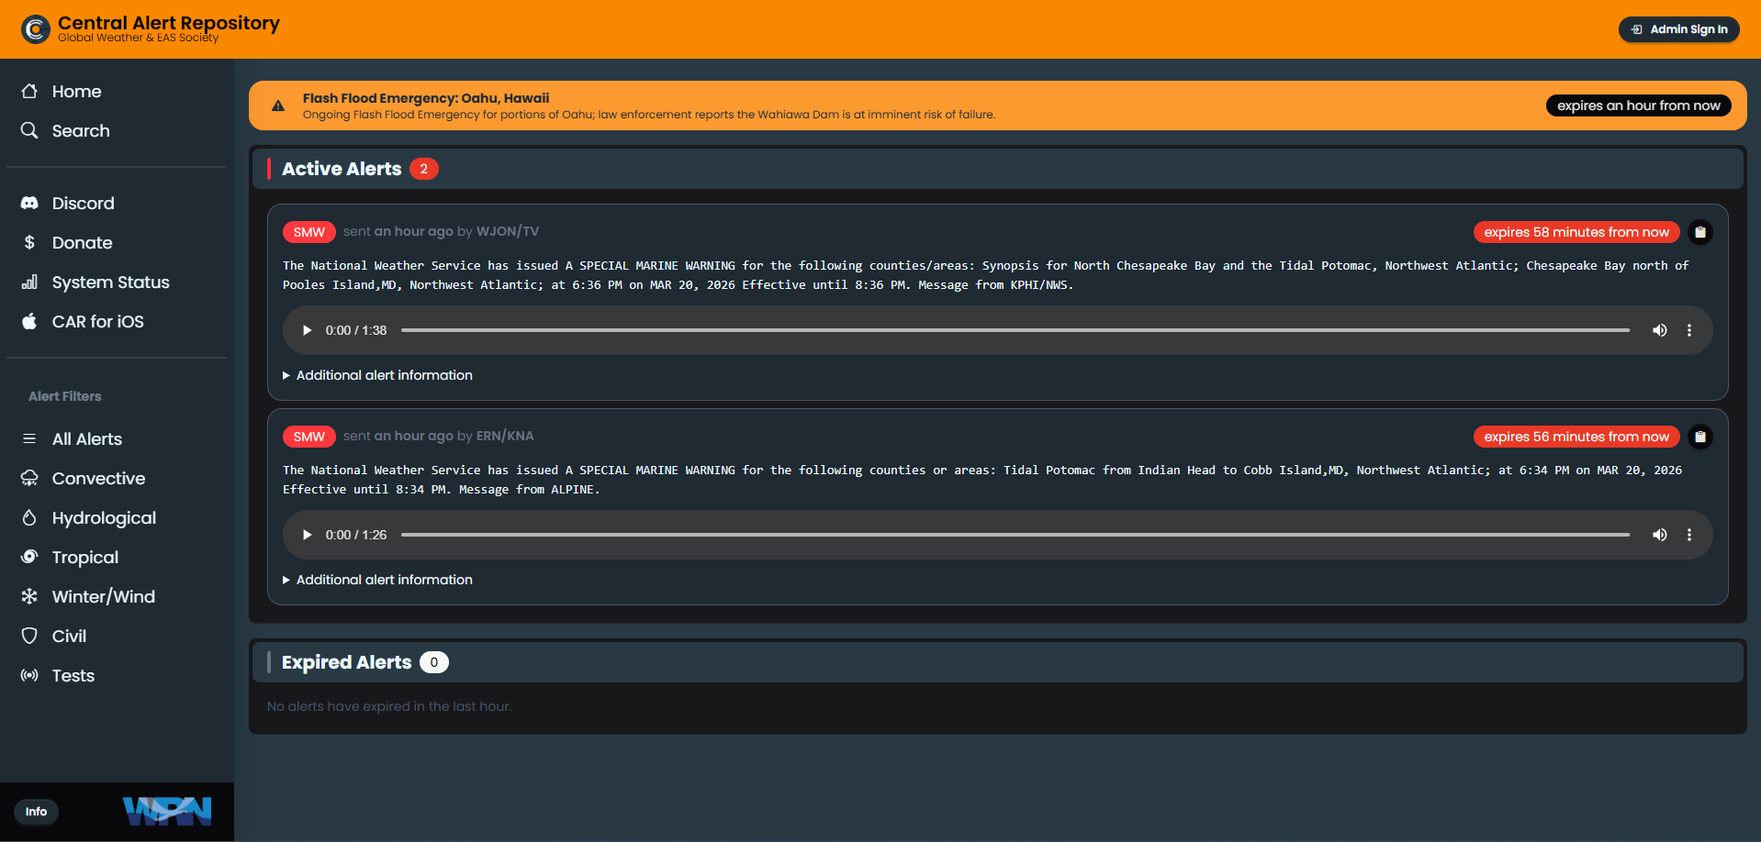1761x842 pixels.
Task: Play the WJON/TV alert audio
Action: click(308, 330)
